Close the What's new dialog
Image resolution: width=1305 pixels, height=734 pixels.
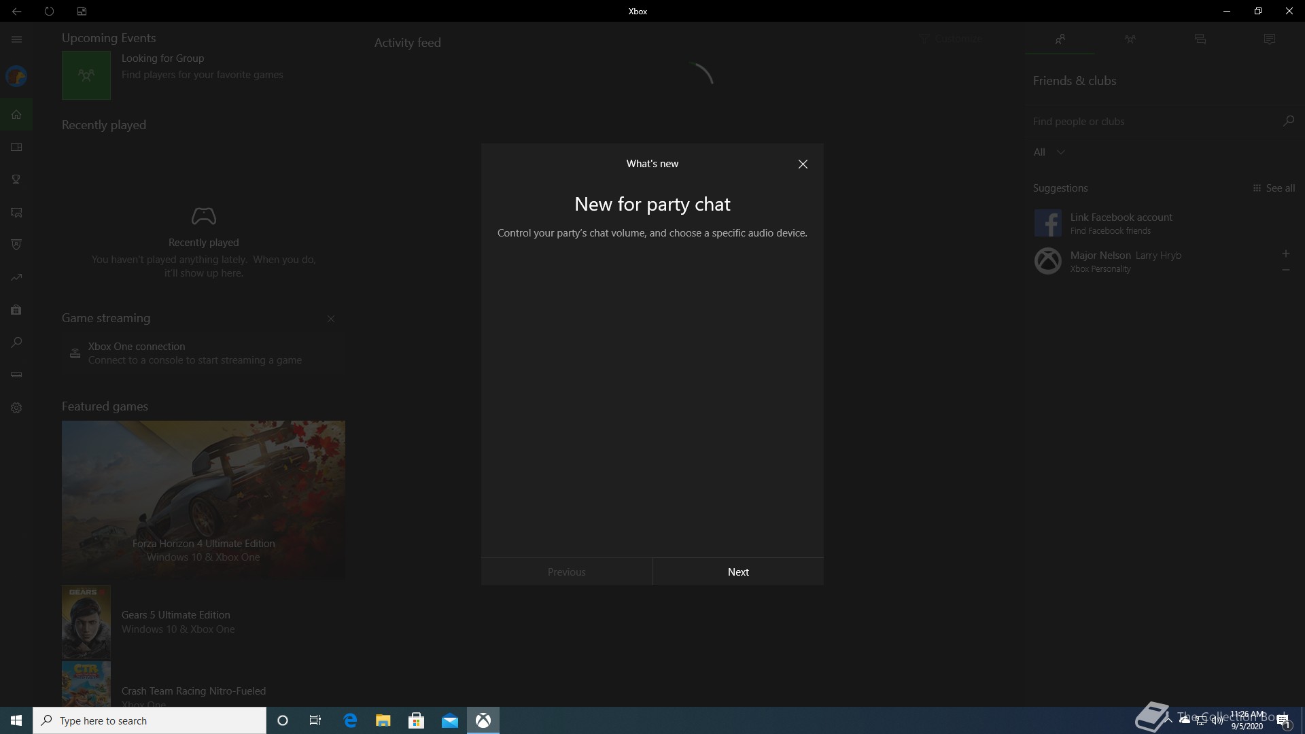pos(803,164)
